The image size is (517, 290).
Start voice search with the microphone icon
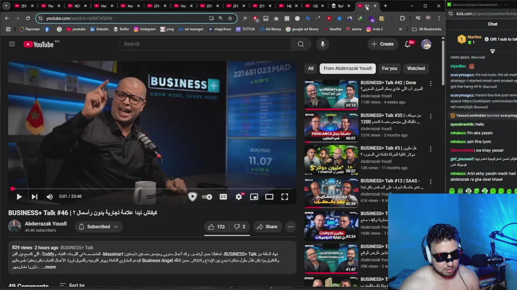322,44
